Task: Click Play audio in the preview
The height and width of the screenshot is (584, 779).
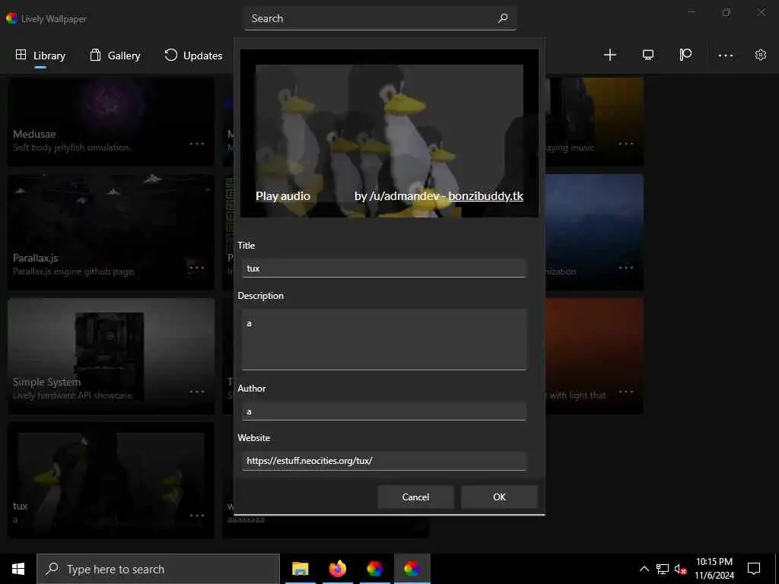Action: [x=283, y=196]
